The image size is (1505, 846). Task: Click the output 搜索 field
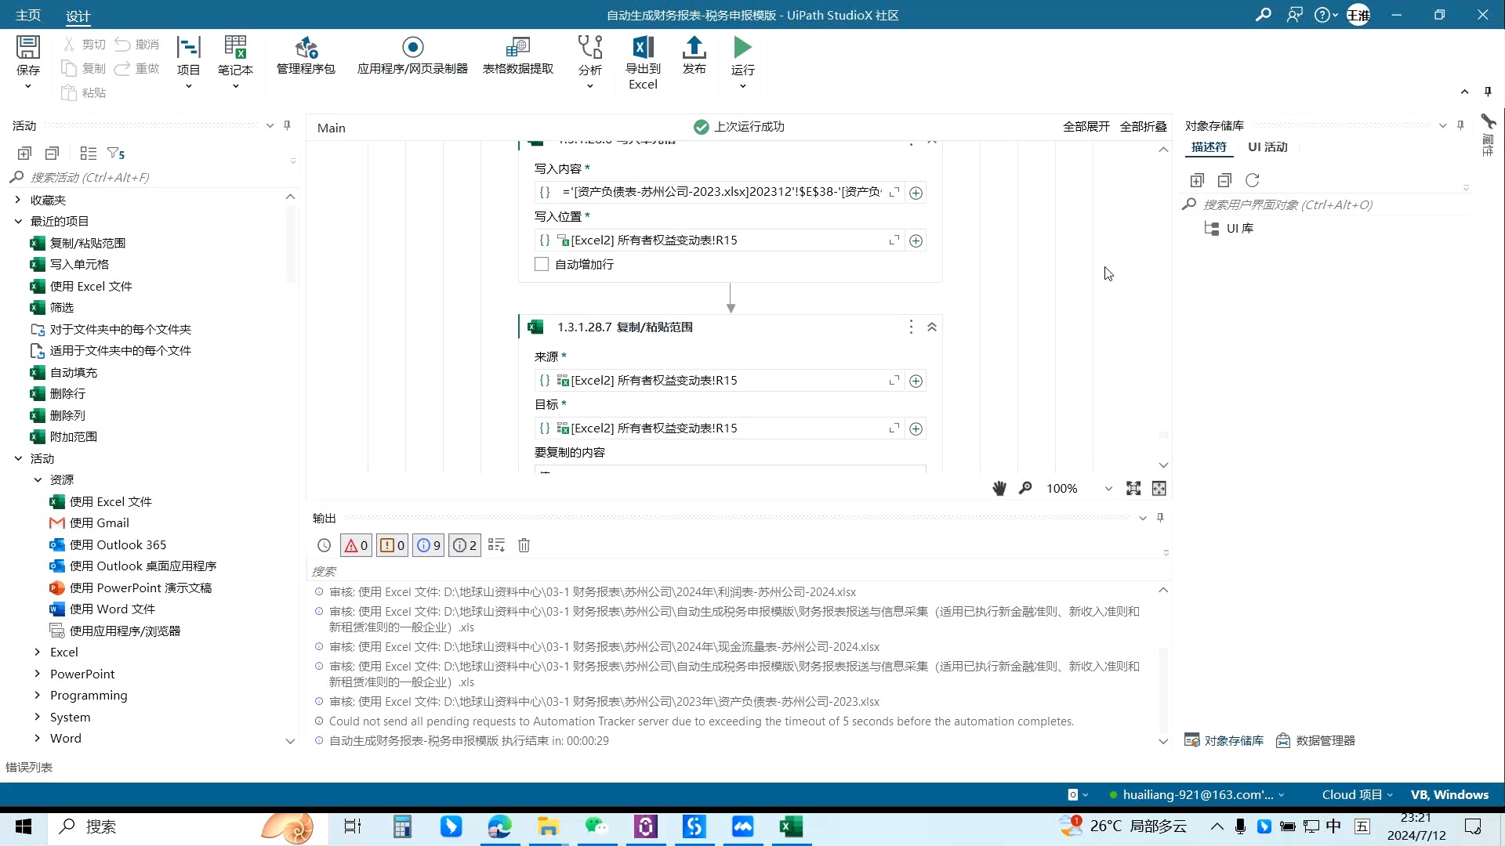(x=737, y=571)
